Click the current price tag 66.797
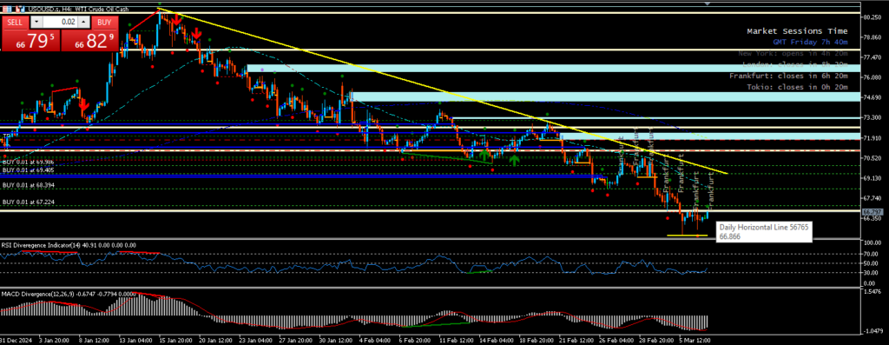889x345 pixels. 873,212
